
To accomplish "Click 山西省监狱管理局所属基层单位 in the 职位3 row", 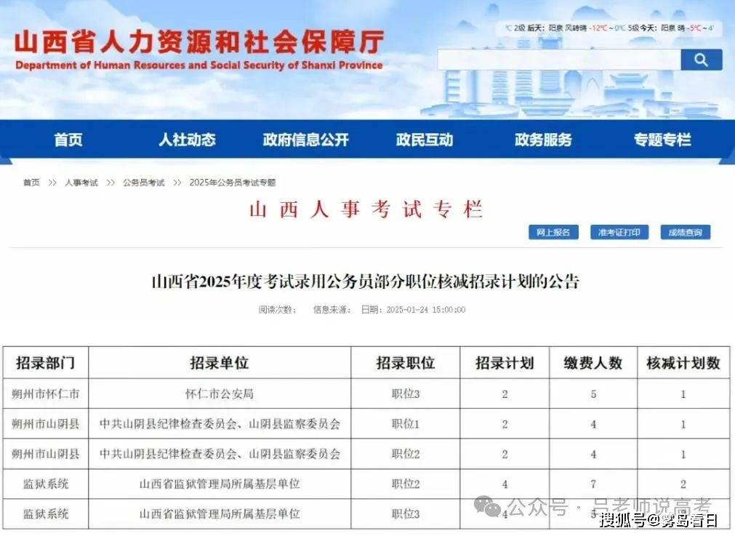I will click(220, 514).
